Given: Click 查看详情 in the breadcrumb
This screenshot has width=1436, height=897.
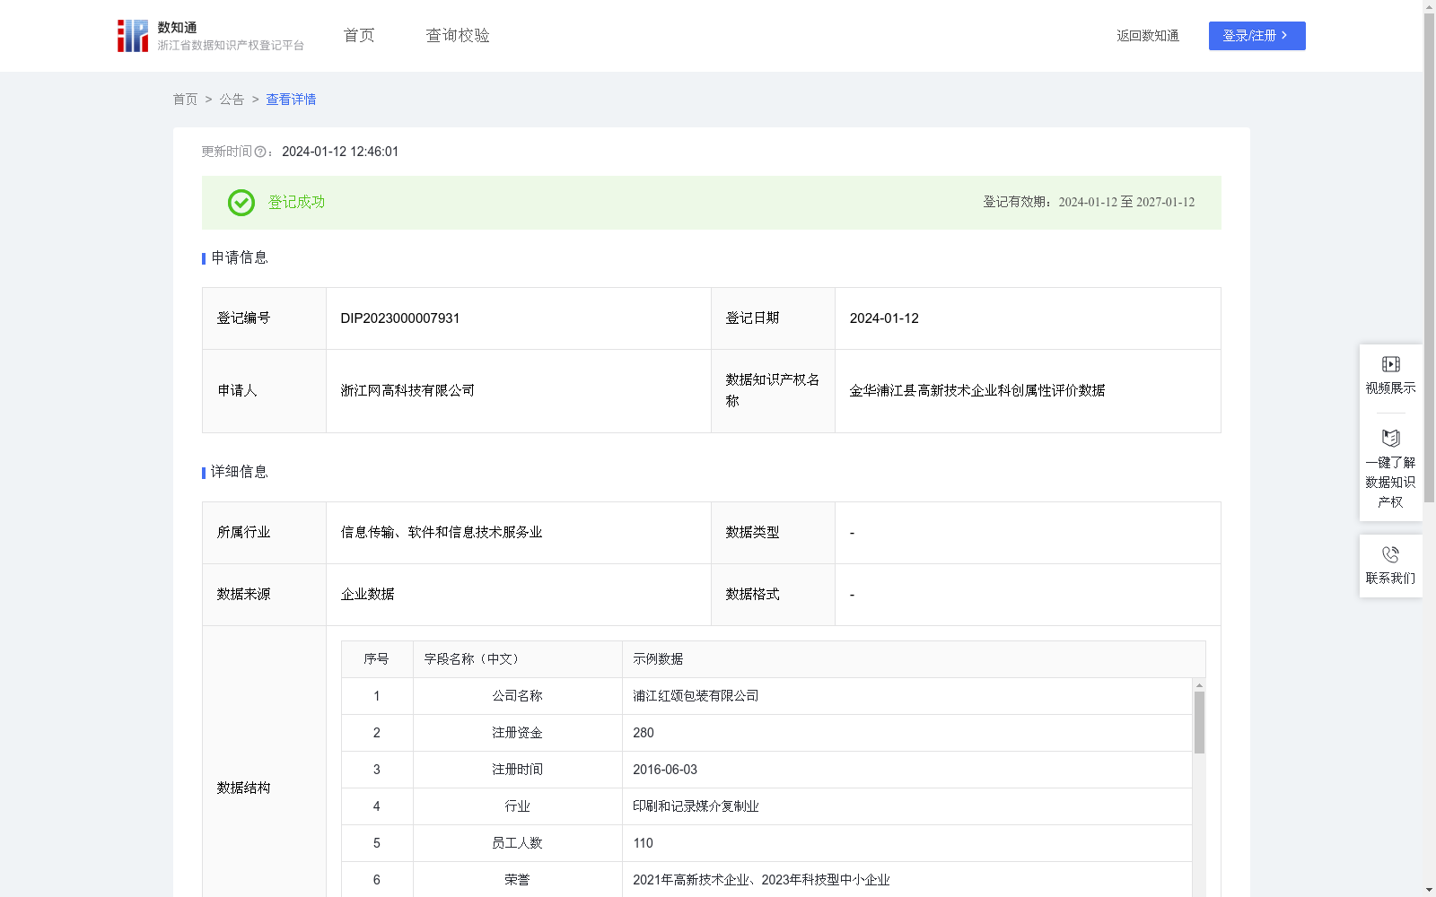Looking at the screenshot, I should click(291, 100).
